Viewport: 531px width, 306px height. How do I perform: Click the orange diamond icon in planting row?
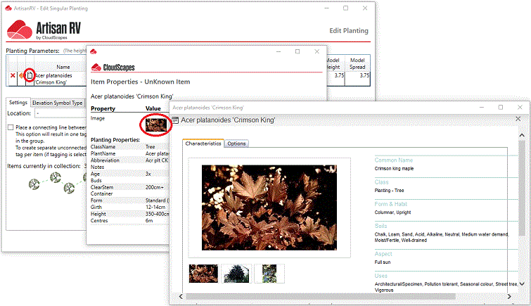tap(22, 75)
